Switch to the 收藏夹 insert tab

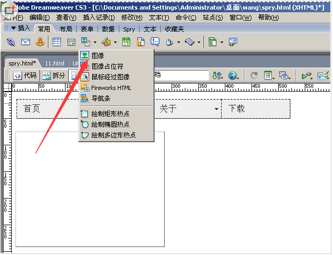(174, 29)
